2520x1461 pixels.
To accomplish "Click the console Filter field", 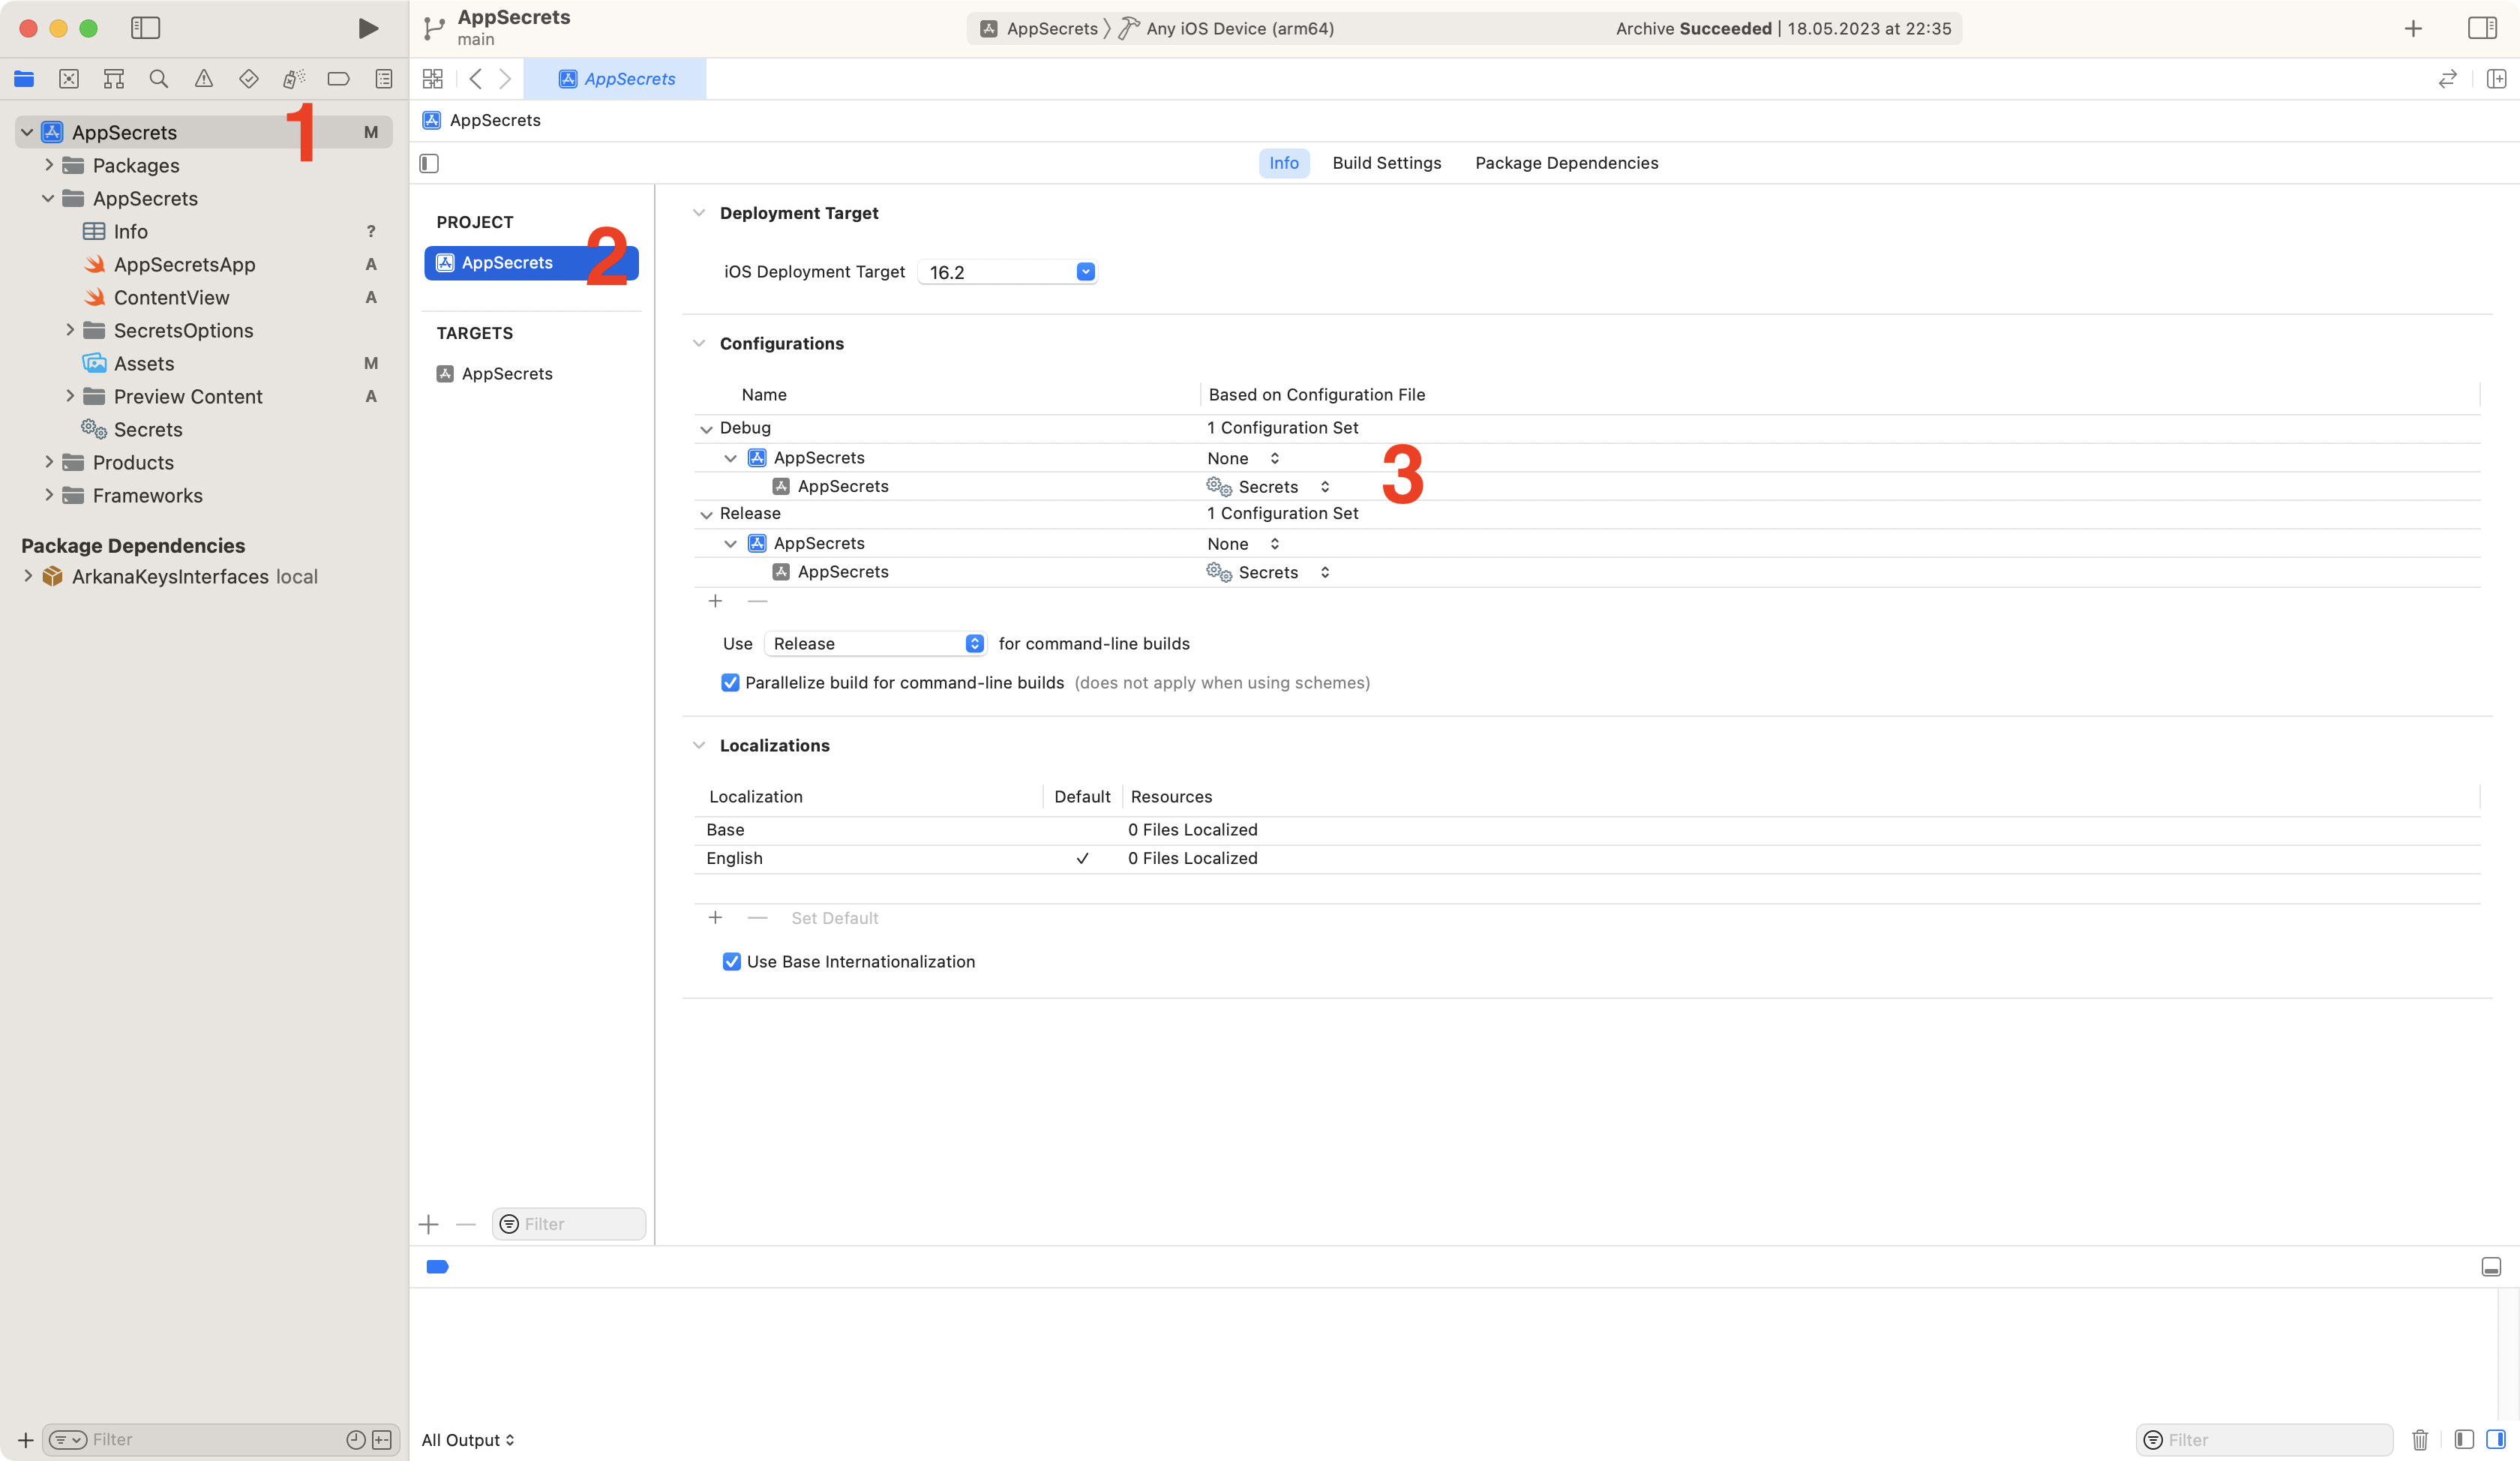I will pyautogui.click(x=2265, y=1440).
